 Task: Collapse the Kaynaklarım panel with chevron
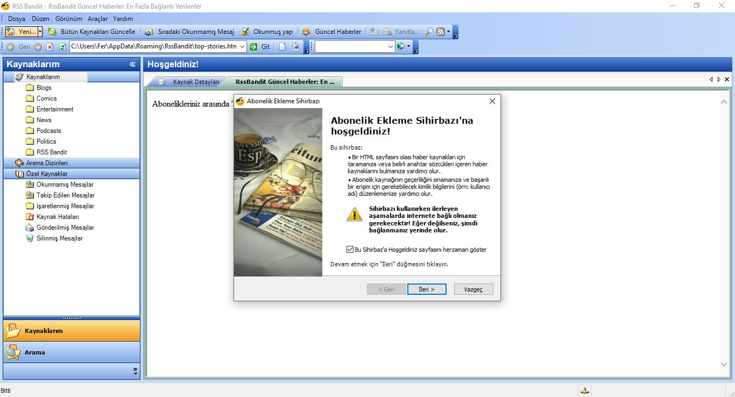132,65
